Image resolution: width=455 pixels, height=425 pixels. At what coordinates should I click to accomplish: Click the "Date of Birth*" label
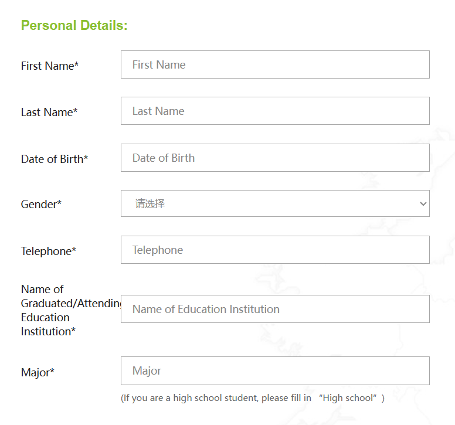(x=54, y=159)
